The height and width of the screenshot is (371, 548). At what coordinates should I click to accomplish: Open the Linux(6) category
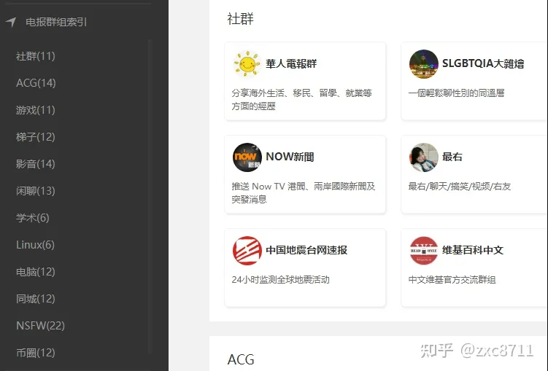click(35, 245)
